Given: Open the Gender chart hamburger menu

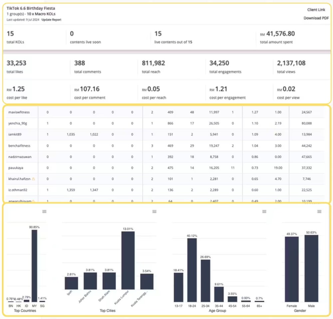Looking at the screenshot, I should [x=319, y=211].
